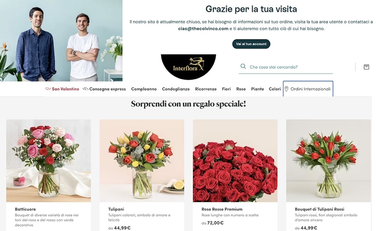Screen dimensions: 376x231
Task: Open the Compleanno category
Action: pos(144,89)
